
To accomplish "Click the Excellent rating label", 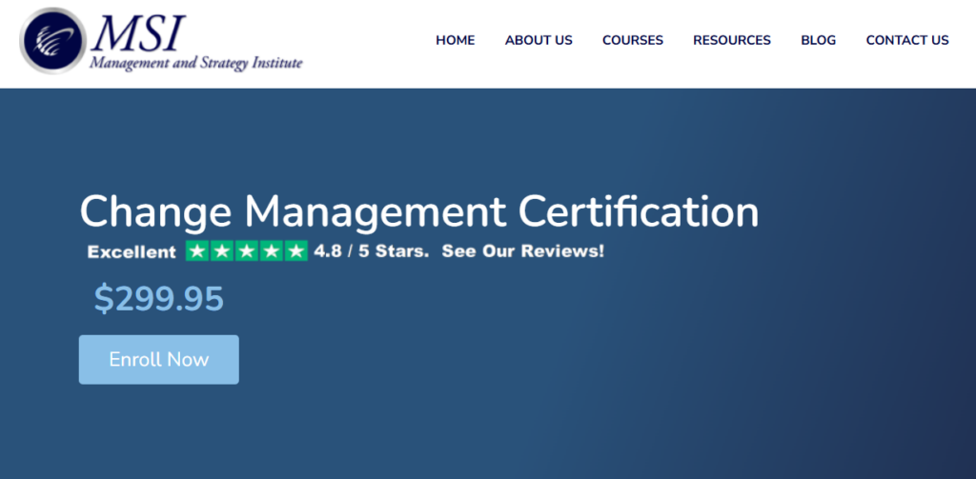I will pyautogui.click(x=132, y=252).
